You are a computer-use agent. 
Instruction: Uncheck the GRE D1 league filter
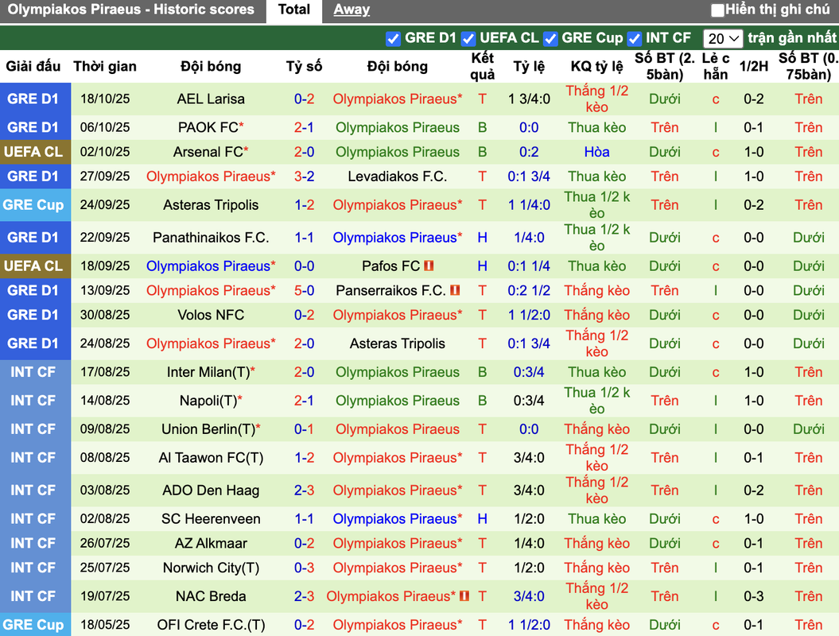pyautogui.click(x=394, y=38)
